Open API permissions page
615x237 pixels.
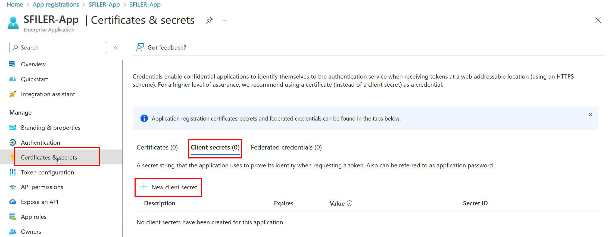(x=42, y=187)
